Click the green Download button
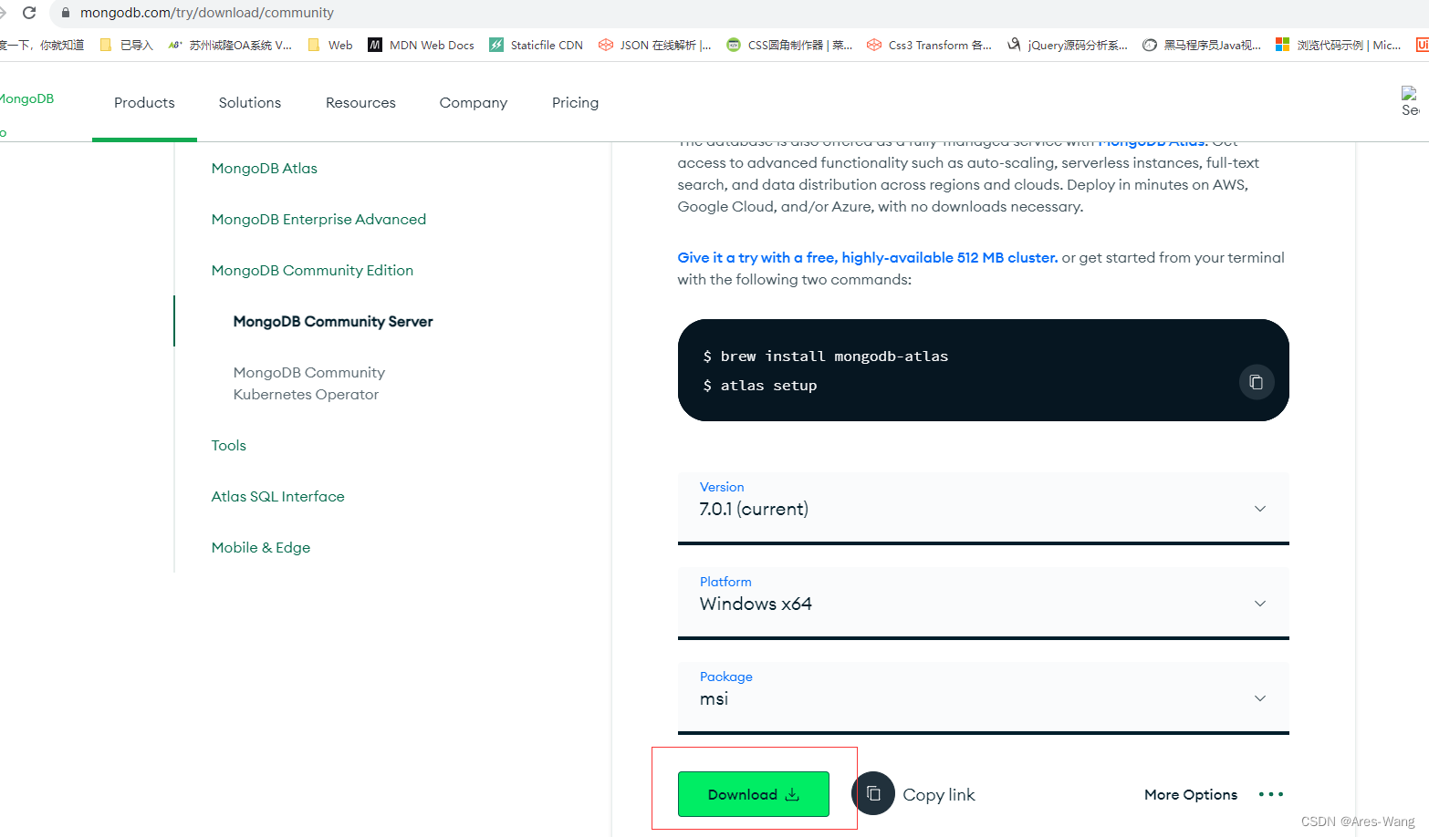Screen dimensions: 1429x837 coord(753,794)
